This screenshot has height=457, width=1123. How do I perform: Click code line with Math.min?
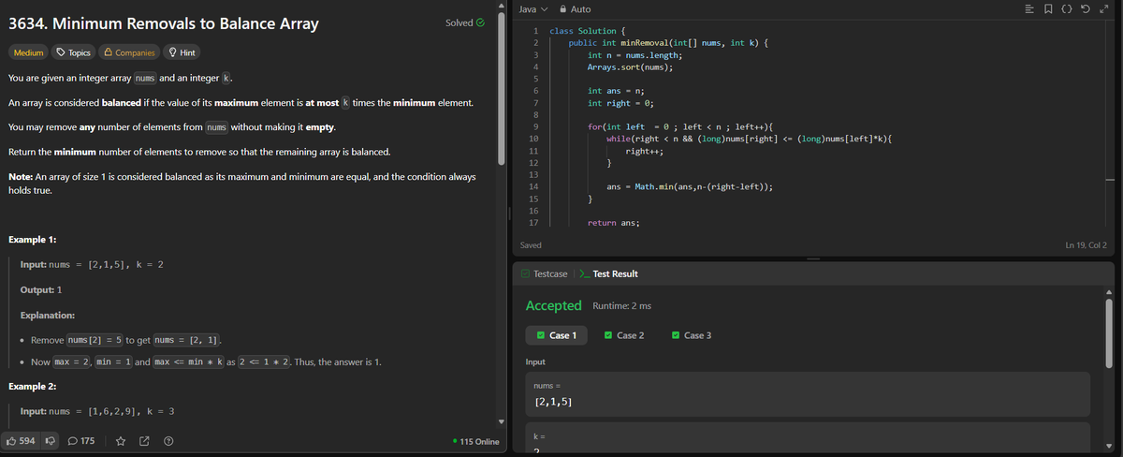[689, 187]
